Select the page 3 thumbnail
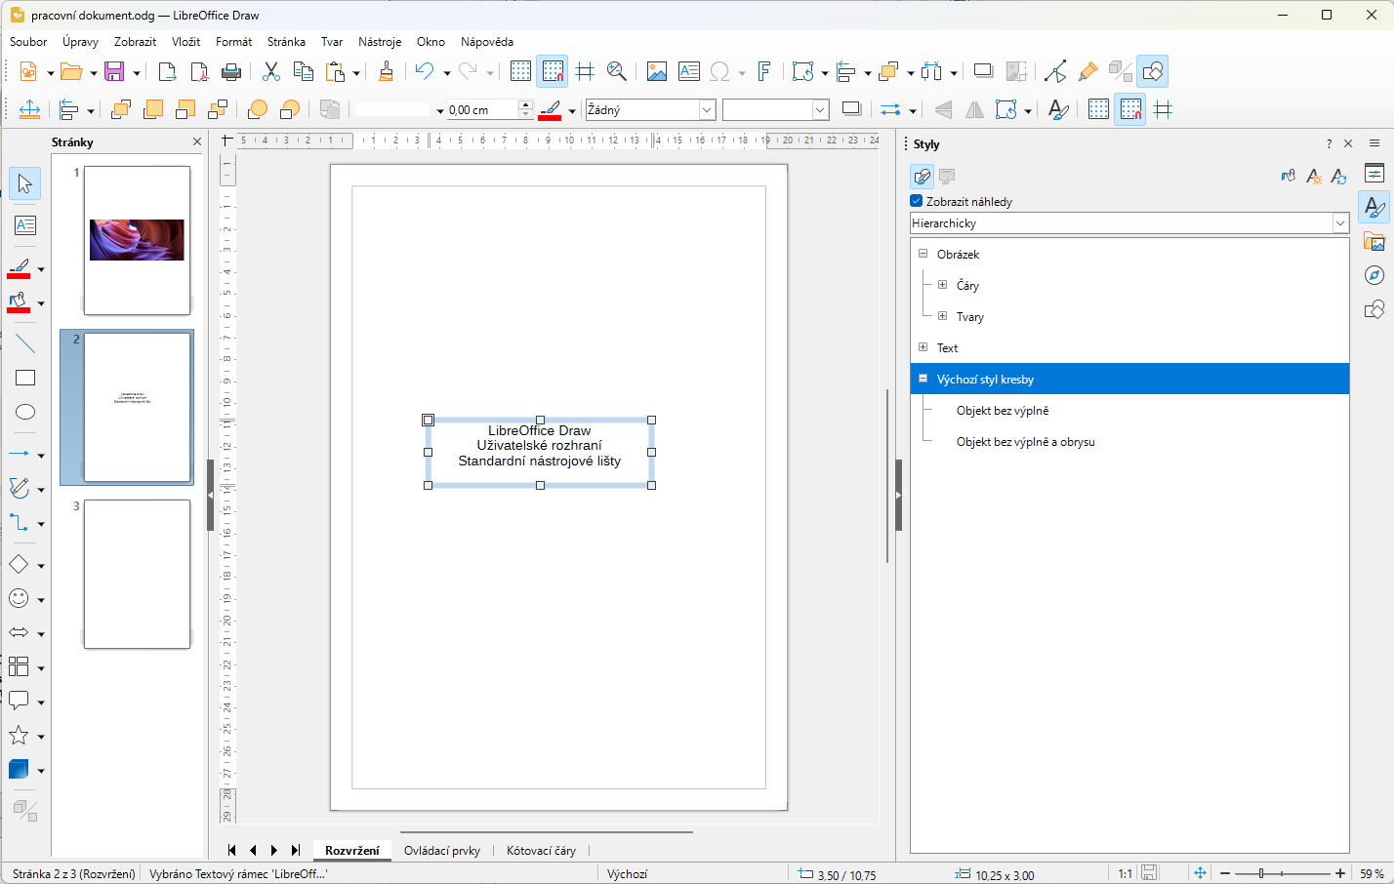The width and height of the screenshot is (1394, 884). pyautogui.click(x=137, y=574)
